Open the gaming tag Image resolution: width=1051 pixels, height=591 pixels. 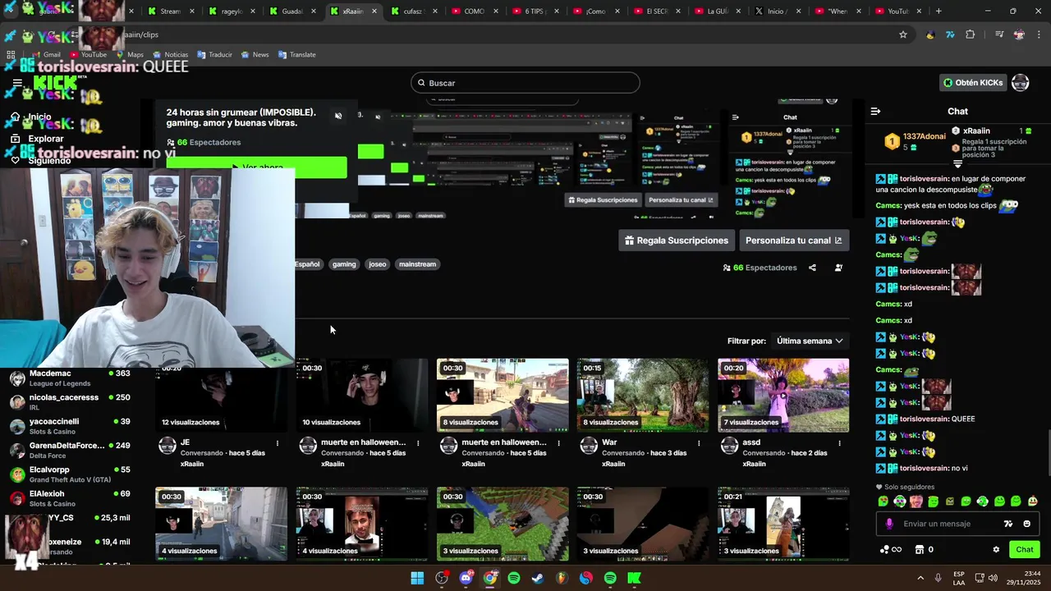344,264
